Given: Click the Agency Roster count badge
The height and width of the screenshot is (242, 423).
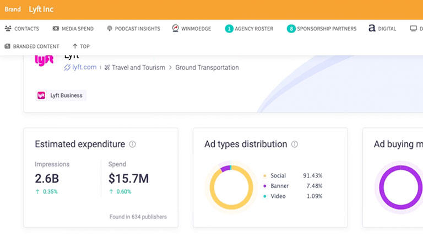Looking at the screenshot, I should point(229,29).
